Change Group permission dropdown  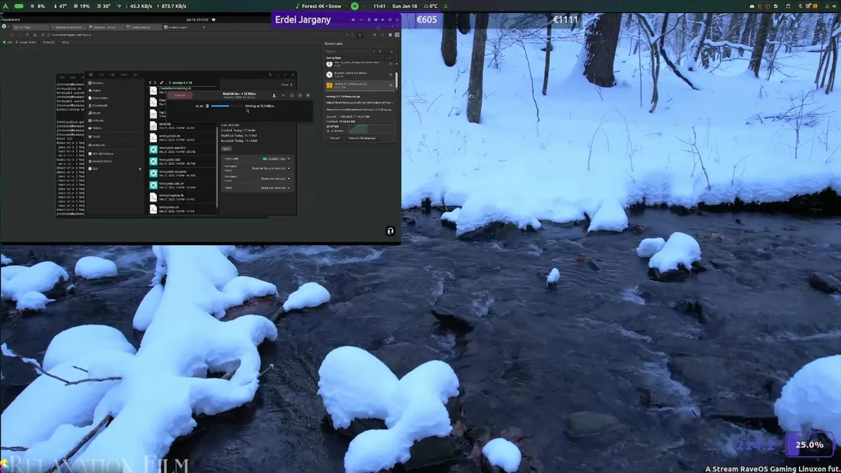pos(275,179)
